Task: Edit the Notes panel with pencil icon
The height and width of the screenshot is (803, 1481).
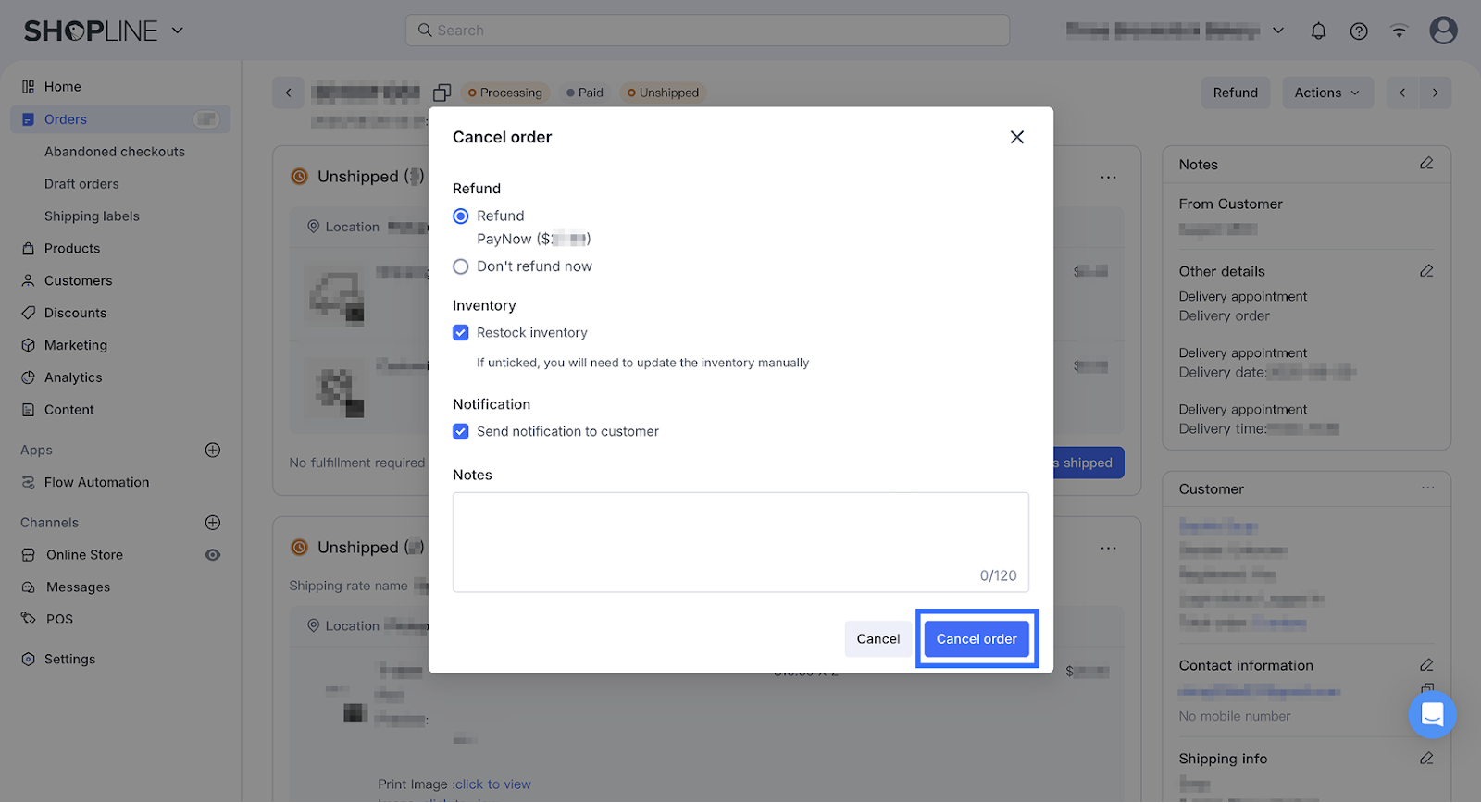Action: pyautogui.click(x=1426, y=164)
